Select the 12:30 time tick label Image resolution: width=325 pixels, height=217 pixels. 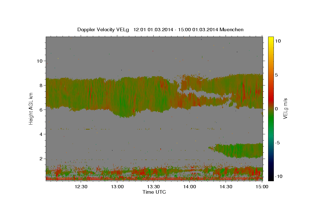pyautogui.click(x=81, y=187)
